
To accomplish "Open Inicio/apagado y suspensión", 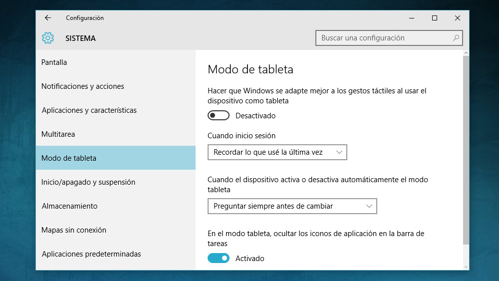I will click(116, 182).
